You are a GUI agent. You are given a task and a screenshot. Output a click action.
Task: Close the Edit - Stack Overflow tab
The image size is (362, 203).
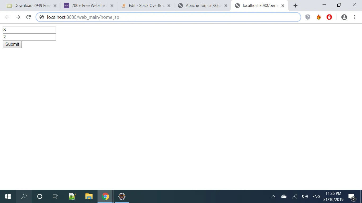coord(169,6)
